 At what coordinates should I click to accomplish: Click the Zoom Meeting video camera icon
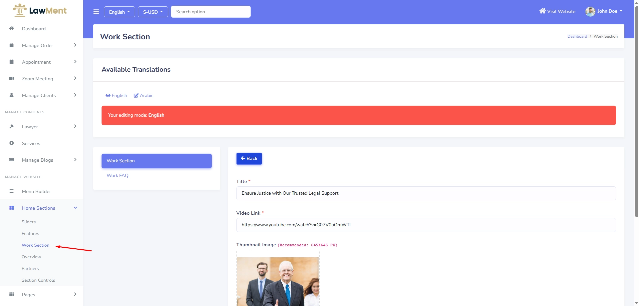pyautogui.click(x=12, y=79)
